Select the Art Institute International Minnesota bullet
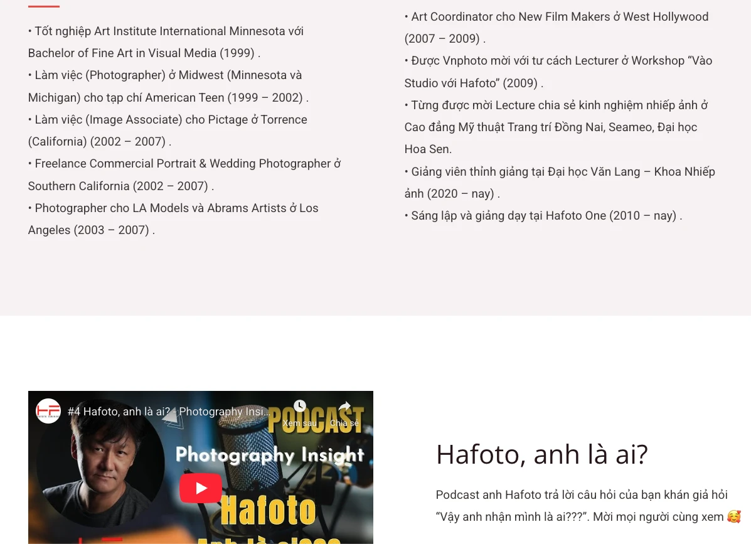 click(x=166, y=42)
